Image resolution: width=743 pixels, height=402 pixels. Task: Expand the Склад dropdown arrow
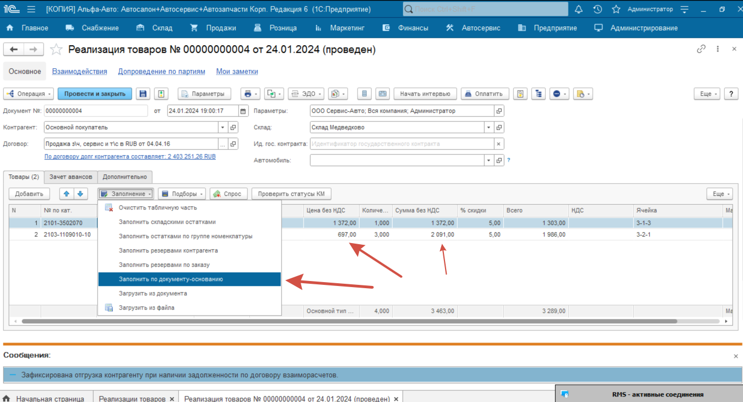[x=489, y=128]
